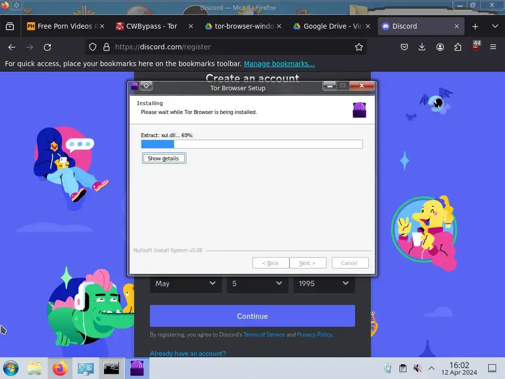List all tabs using the chevron dropdown

click(495, 26)
